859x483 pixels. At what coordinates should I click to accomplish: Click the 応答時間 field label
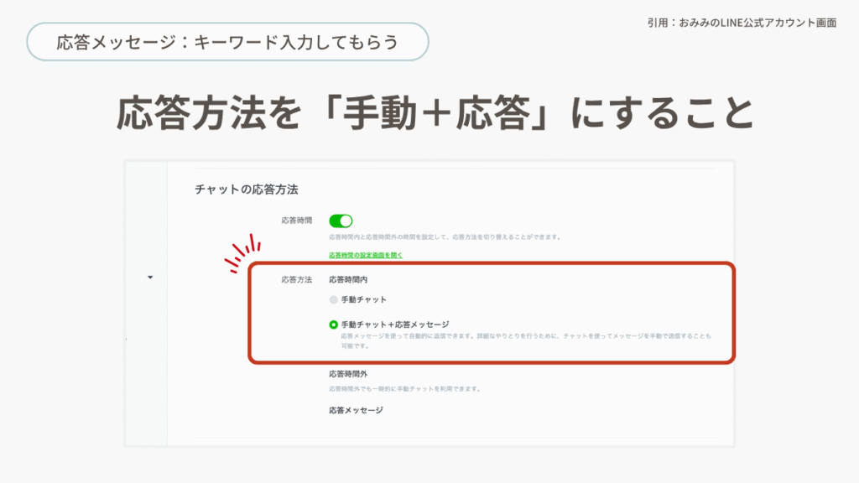click(296, 221)
